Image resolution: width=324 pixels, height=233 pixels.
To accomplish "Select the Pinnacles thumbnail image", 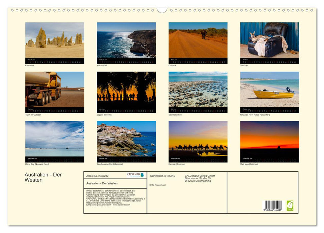I will (x=54, y=40).
